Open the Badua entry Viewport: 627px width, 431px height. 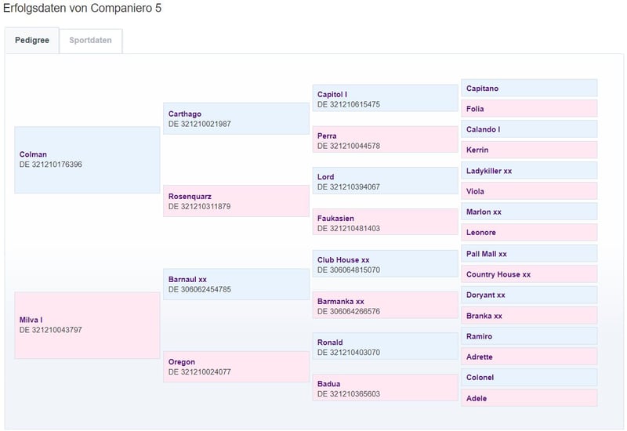[x=385, y=389]
